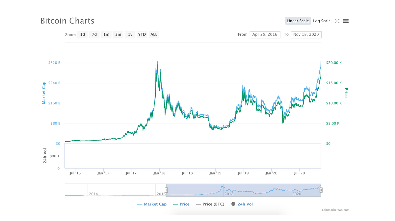Select the YTD zoom option
This screenshot has height=221, width=395.
(x=142, y=34)
